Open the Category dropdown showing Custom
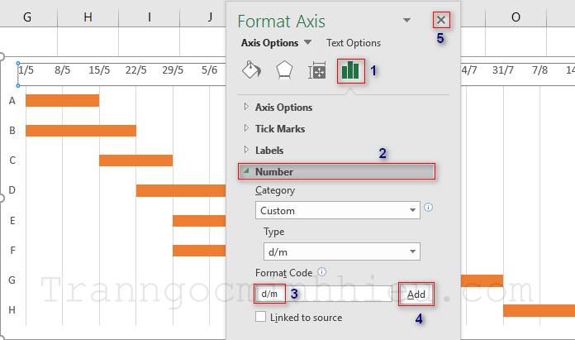The width and height of the screenshot is (575, 340). 337,210
